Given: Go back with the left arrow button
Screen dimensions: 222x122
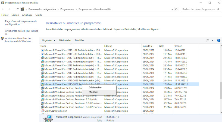Looking at the screenshot, I should tap(3, 9).
